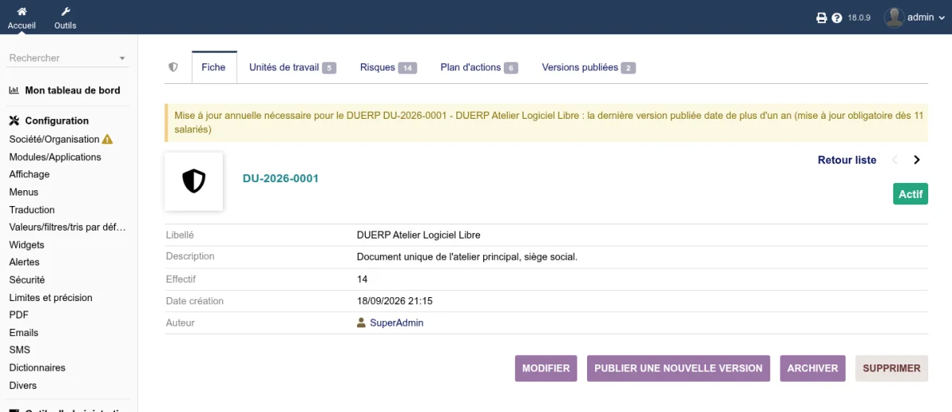Image resolution: width=952 pixels, height=412 pixels.
Task: Click the print icon in top bar
Action: click(x=822, y=17)
